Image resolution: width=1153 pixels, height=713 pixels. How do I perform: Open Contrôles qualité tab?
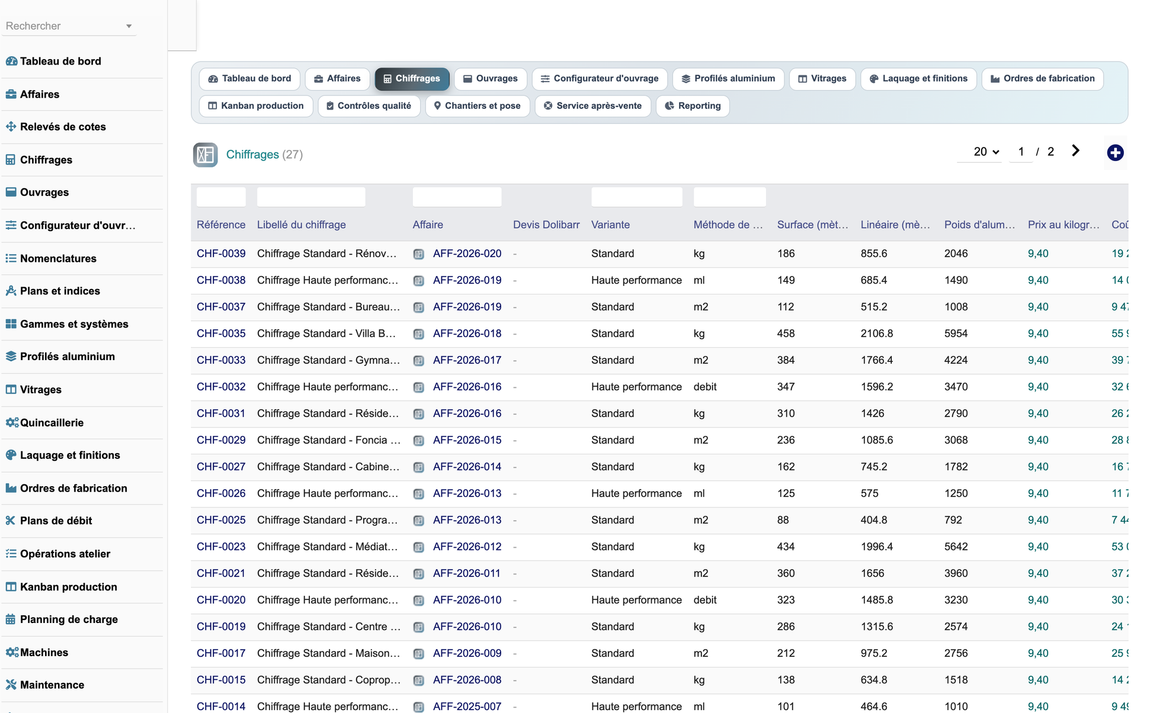pyautogui.click(x=369, y=106)
